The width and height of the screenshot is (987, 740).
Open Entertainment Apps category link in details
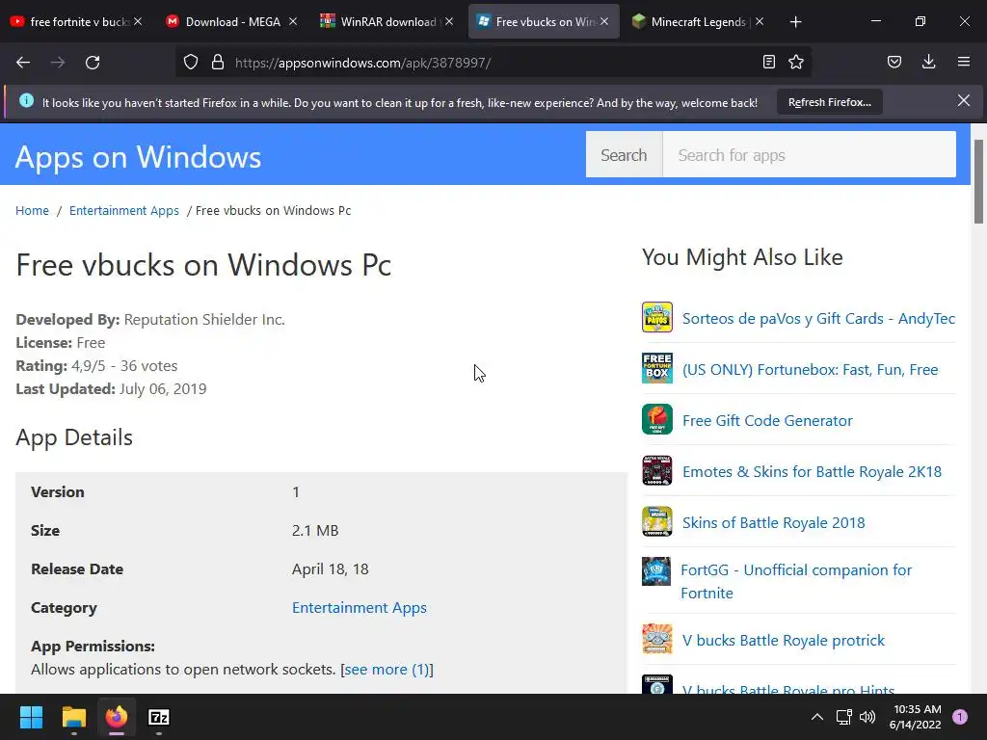(x=360, y=607)
